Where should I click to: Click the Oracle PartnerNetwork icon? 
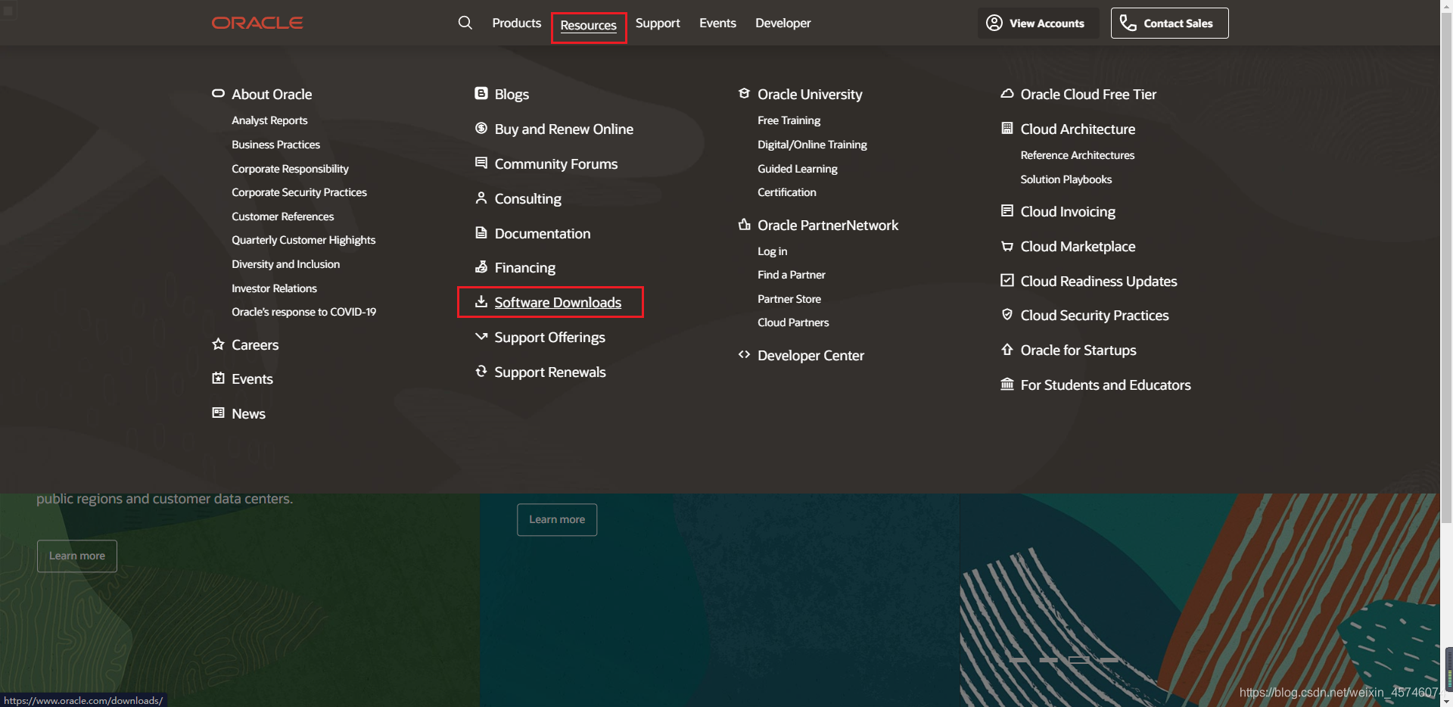coord(745,224)
